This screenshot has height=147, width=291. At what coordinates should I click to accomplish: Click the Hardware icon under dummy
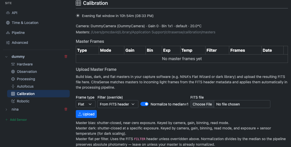13,64
